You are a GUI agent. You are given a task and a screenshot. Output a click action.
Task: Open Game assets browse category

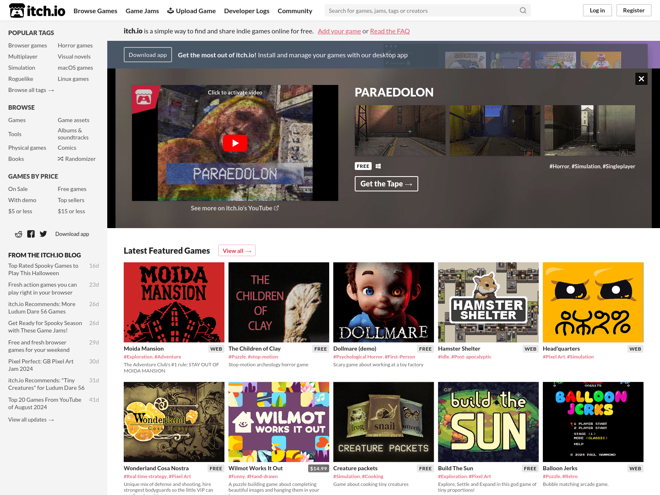(x=73, y=120)
